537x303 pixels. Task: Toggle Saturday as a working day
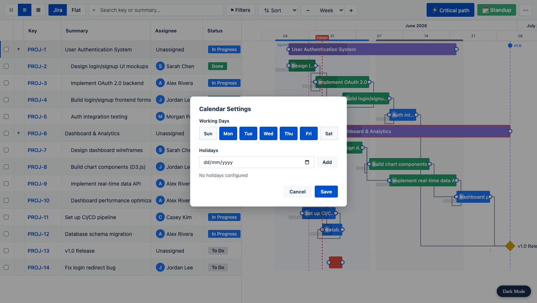point(329,133)
